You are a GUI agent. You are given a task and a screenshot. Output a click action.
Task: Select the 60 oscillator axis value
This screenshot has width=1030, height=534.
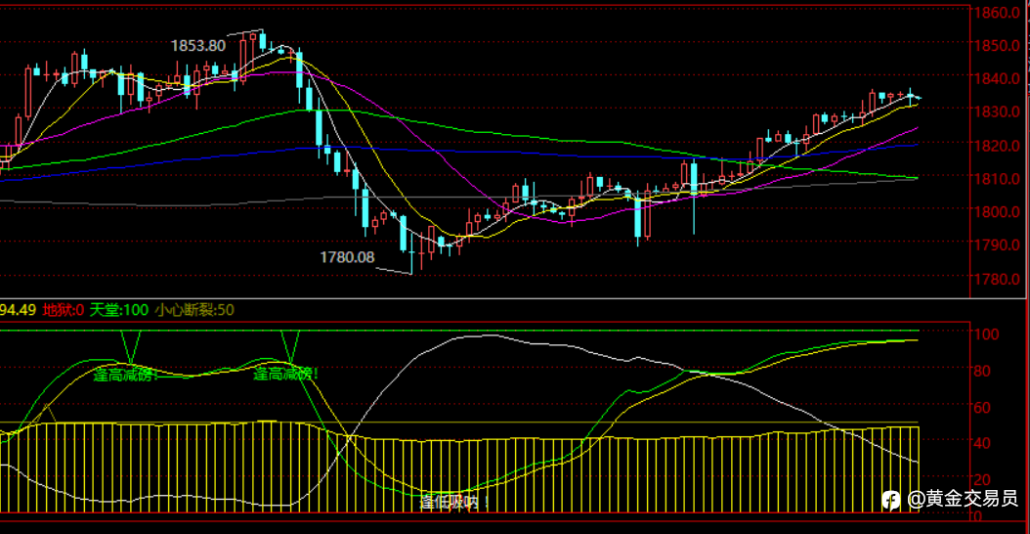coord(983,407)
